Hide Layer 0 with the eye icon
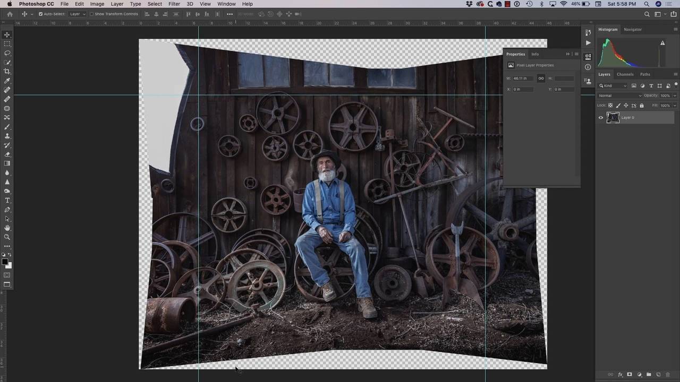The image size is (680, 382). coord(601,118)
